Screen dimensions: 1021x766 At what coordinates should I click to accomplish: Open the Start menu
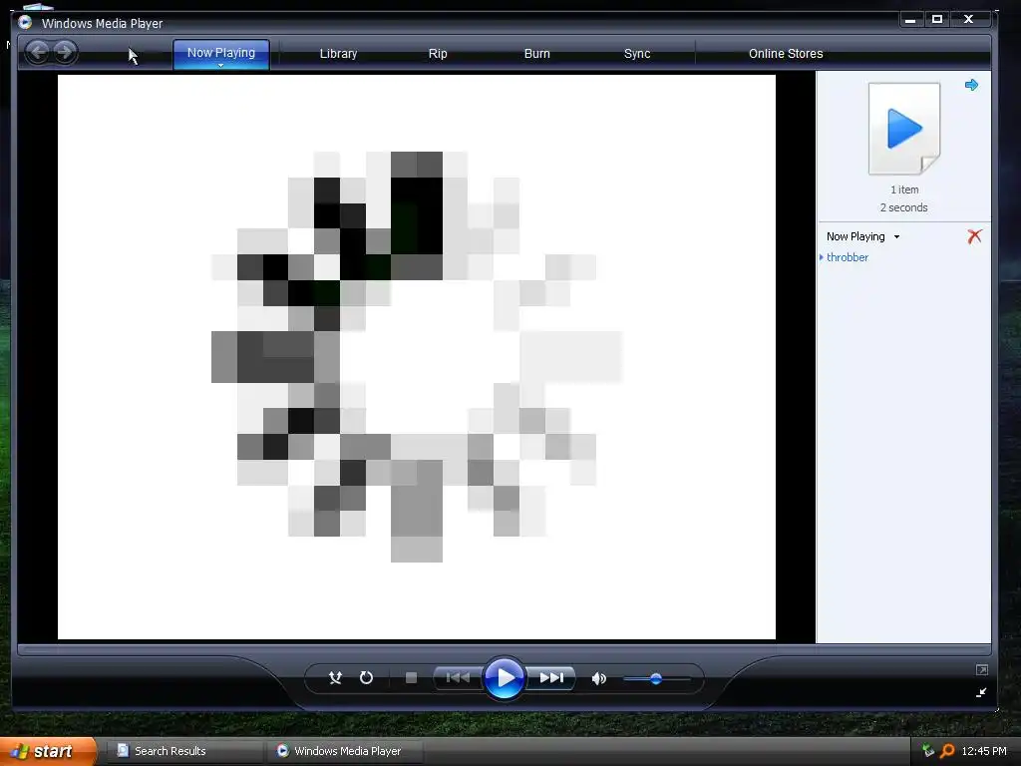(48, 751)
